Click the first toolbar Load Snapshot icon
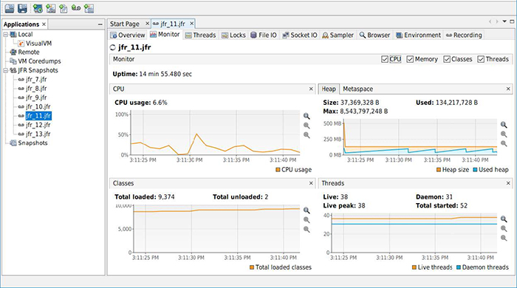This screenshot has width=517, height=288. coord(10,8)
